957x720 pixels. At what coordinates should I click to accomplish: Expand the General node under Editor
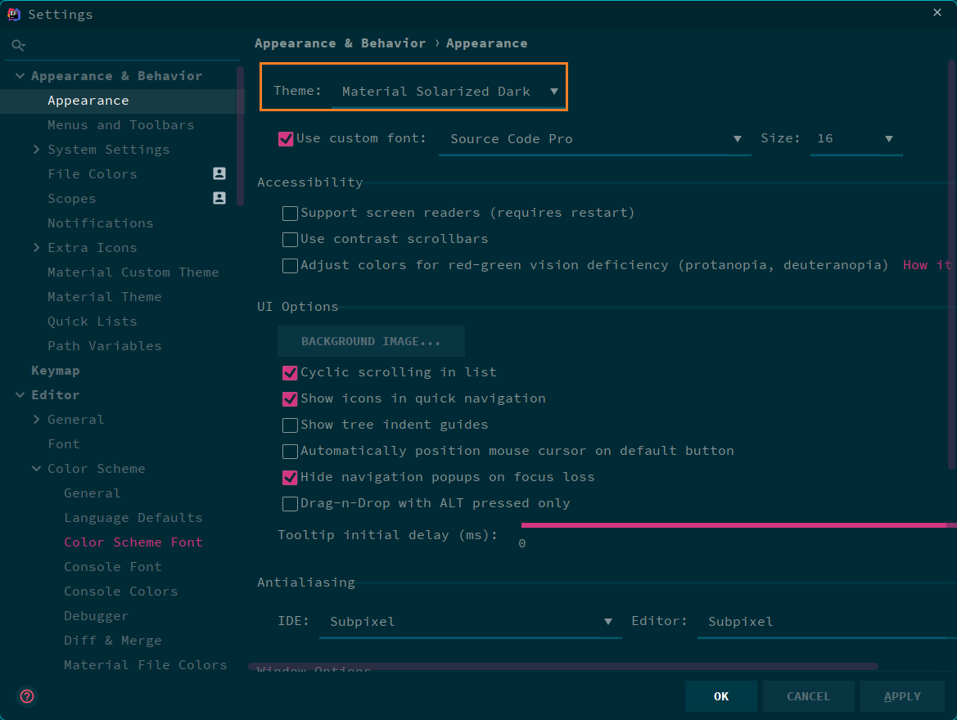36,419
